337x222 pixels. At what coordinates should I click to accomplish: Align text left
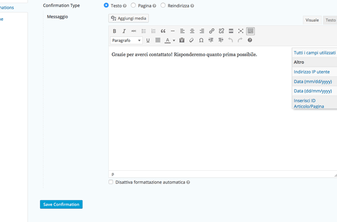pyautogui.click(x=182, y=31)
